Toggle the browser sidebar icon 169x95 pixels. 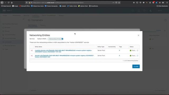pos(137,3)
